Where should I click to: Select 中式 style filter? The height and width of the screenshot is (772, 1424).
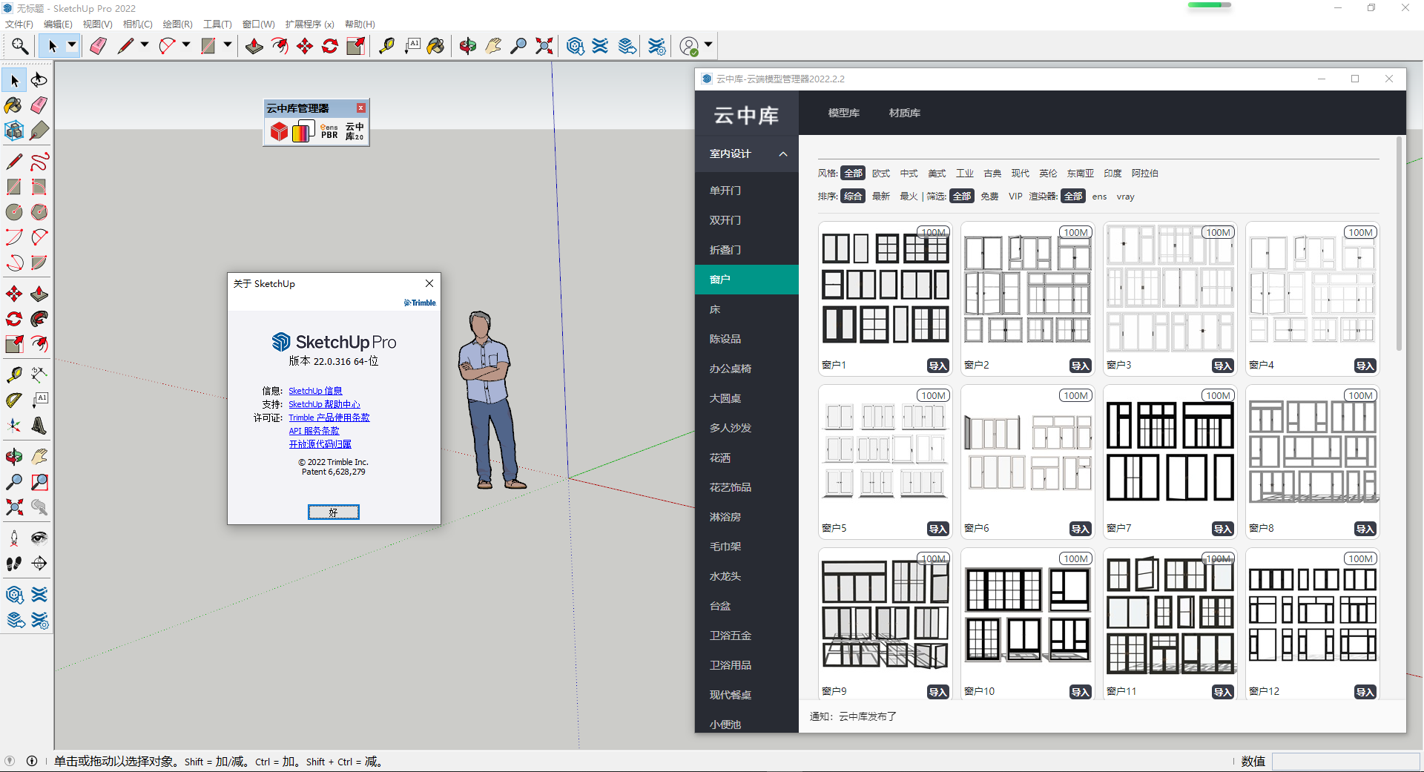(x=909, y=174)
